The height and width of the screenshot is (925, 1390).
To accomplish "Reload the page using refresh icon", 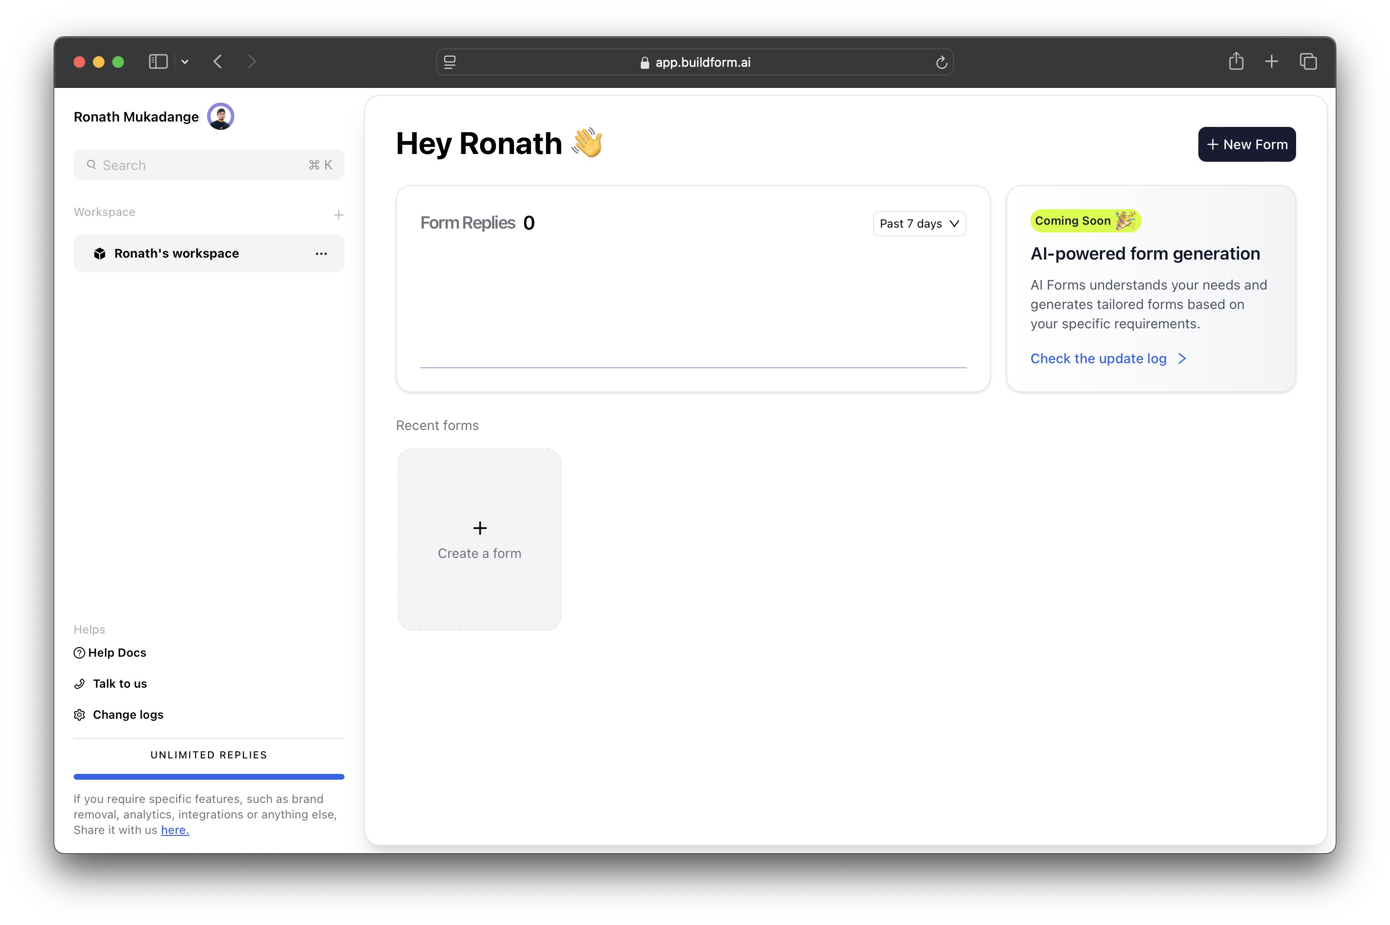I will tap(941, 62).
